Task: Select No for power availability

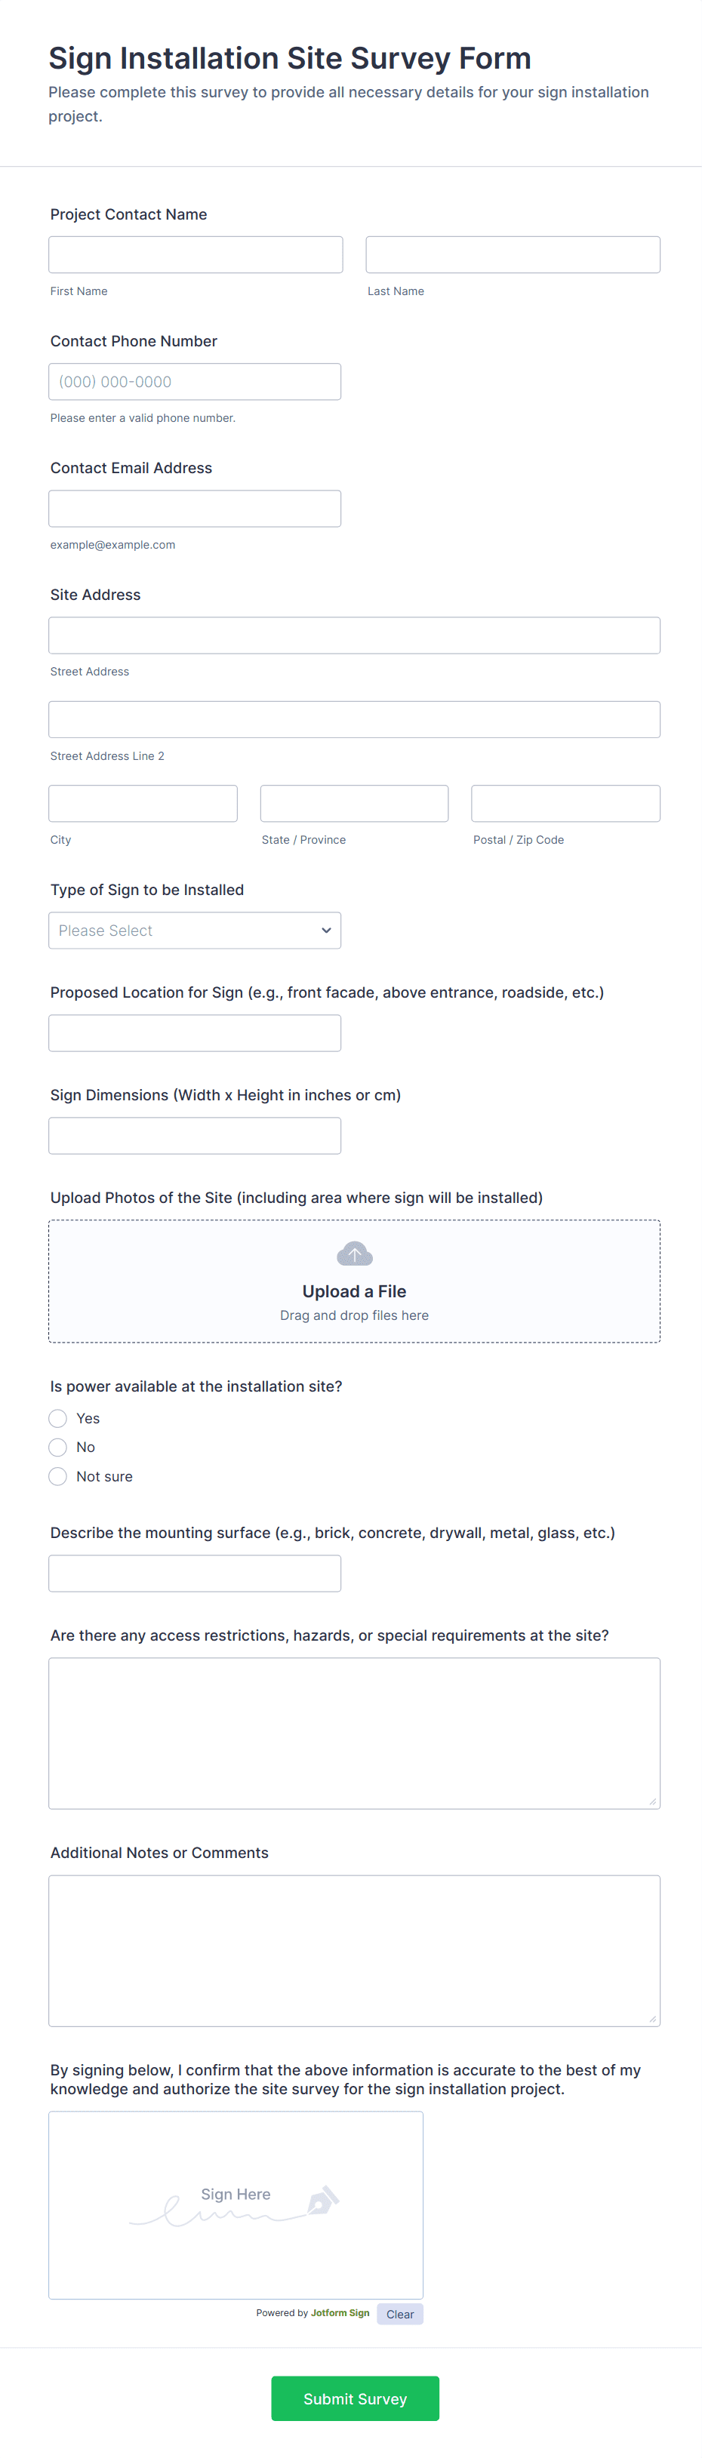Action: click(x=58, y=1447)
